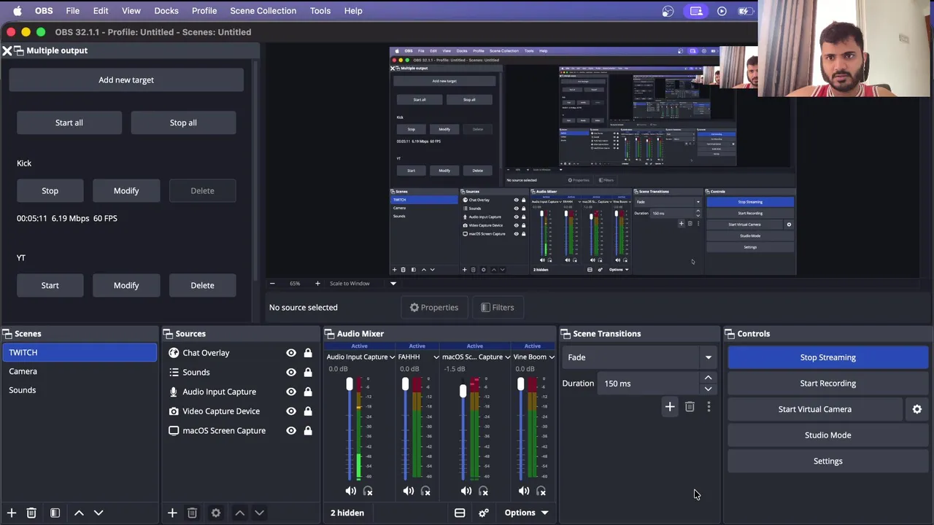This screenshot has width=934, height=525.
Task: Start the YT output stream
Action: click(x=50, y=286)
